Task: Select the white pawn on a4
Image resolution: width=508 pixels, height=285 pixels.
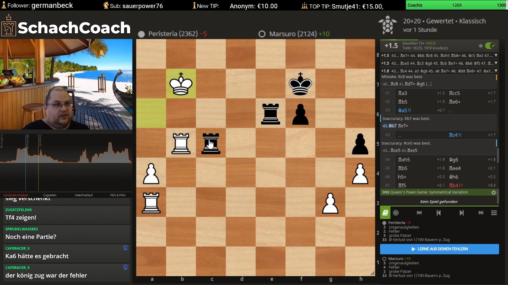Action: (151, 173)
